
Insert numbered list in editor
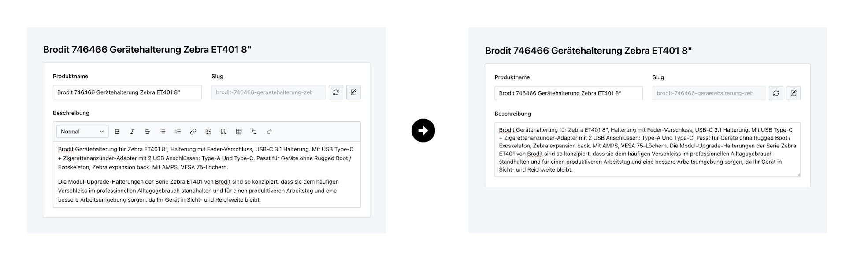pyautogui.click(x=178, y=132)
